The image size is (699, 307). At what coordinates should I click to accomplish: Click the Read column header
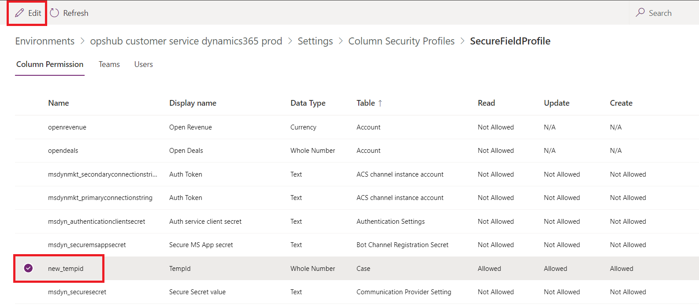pos(486,103)
